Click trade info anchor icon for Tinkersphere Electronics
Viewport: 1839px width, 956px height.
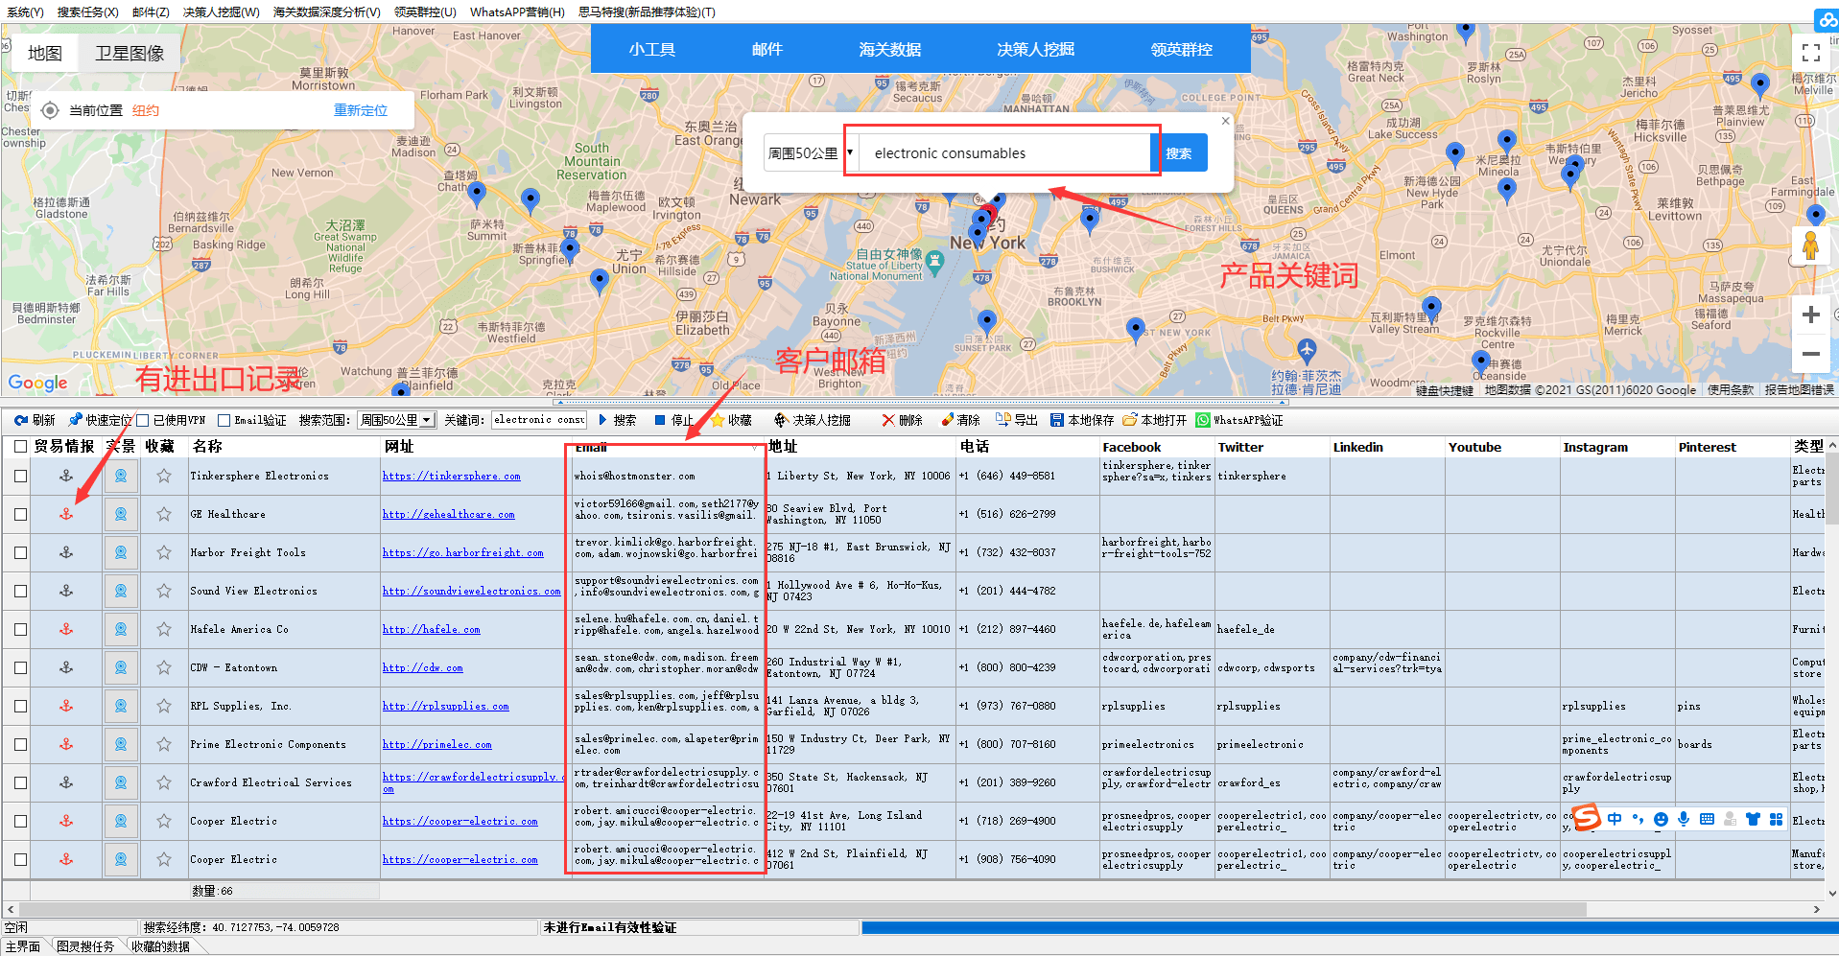[x=66, y=476]
